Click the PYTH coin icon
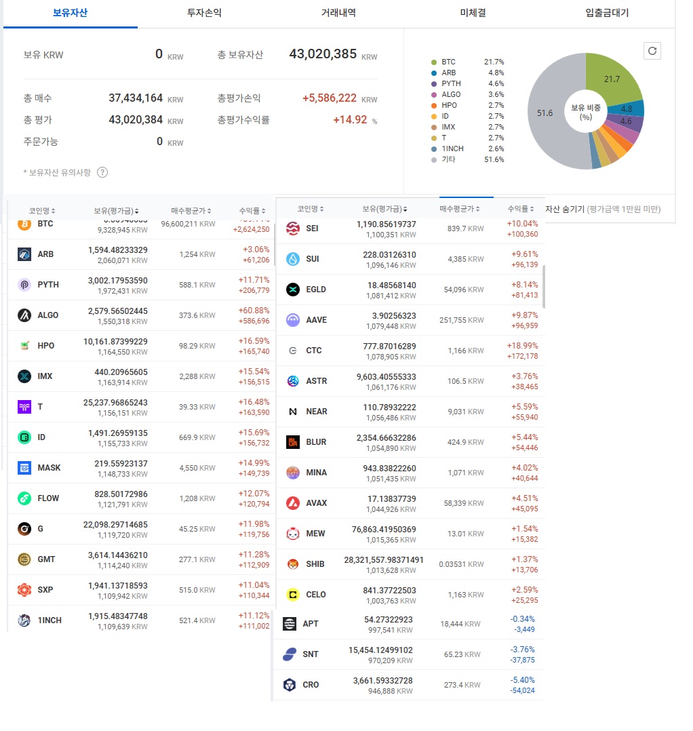693x731 pixels. [x=24, y=284]
